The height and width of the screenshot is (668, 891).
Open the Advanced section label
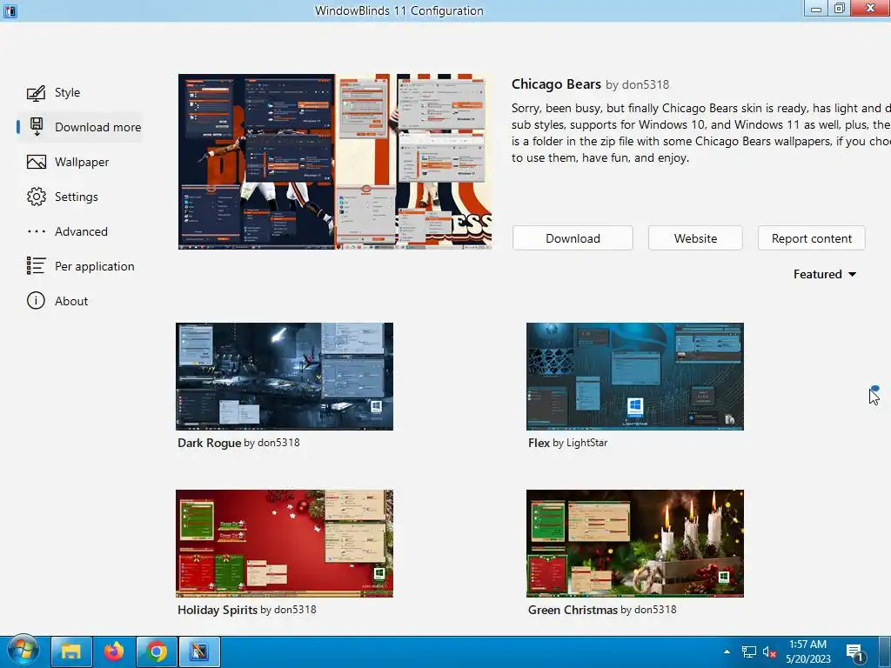81,231
